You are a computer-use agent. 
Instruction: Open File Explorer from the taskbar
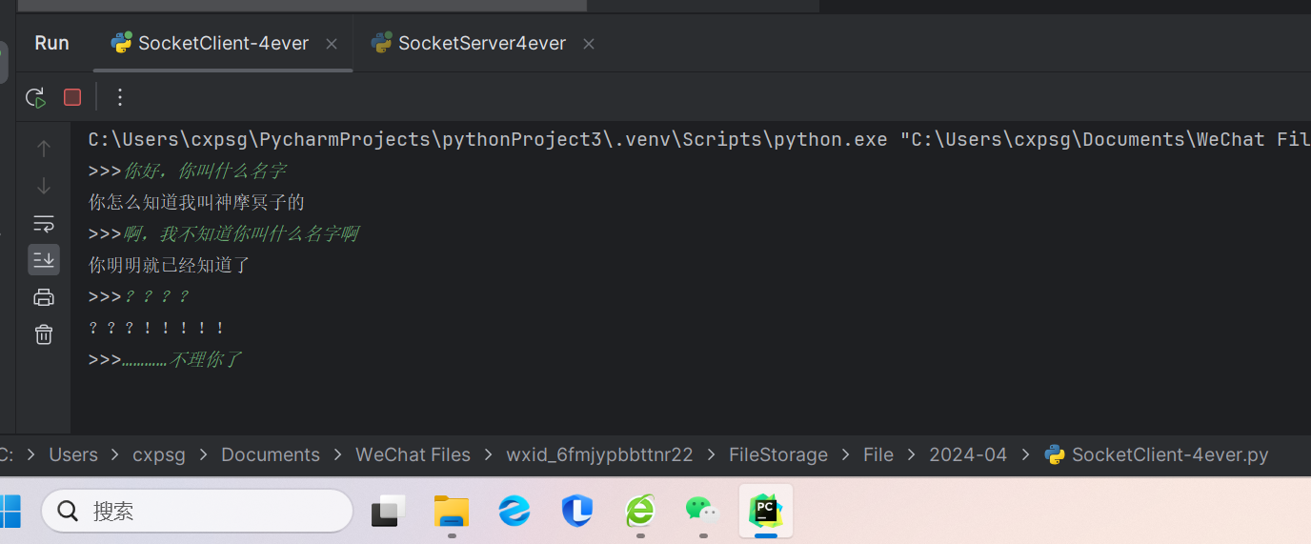click(x=451, y=511)
